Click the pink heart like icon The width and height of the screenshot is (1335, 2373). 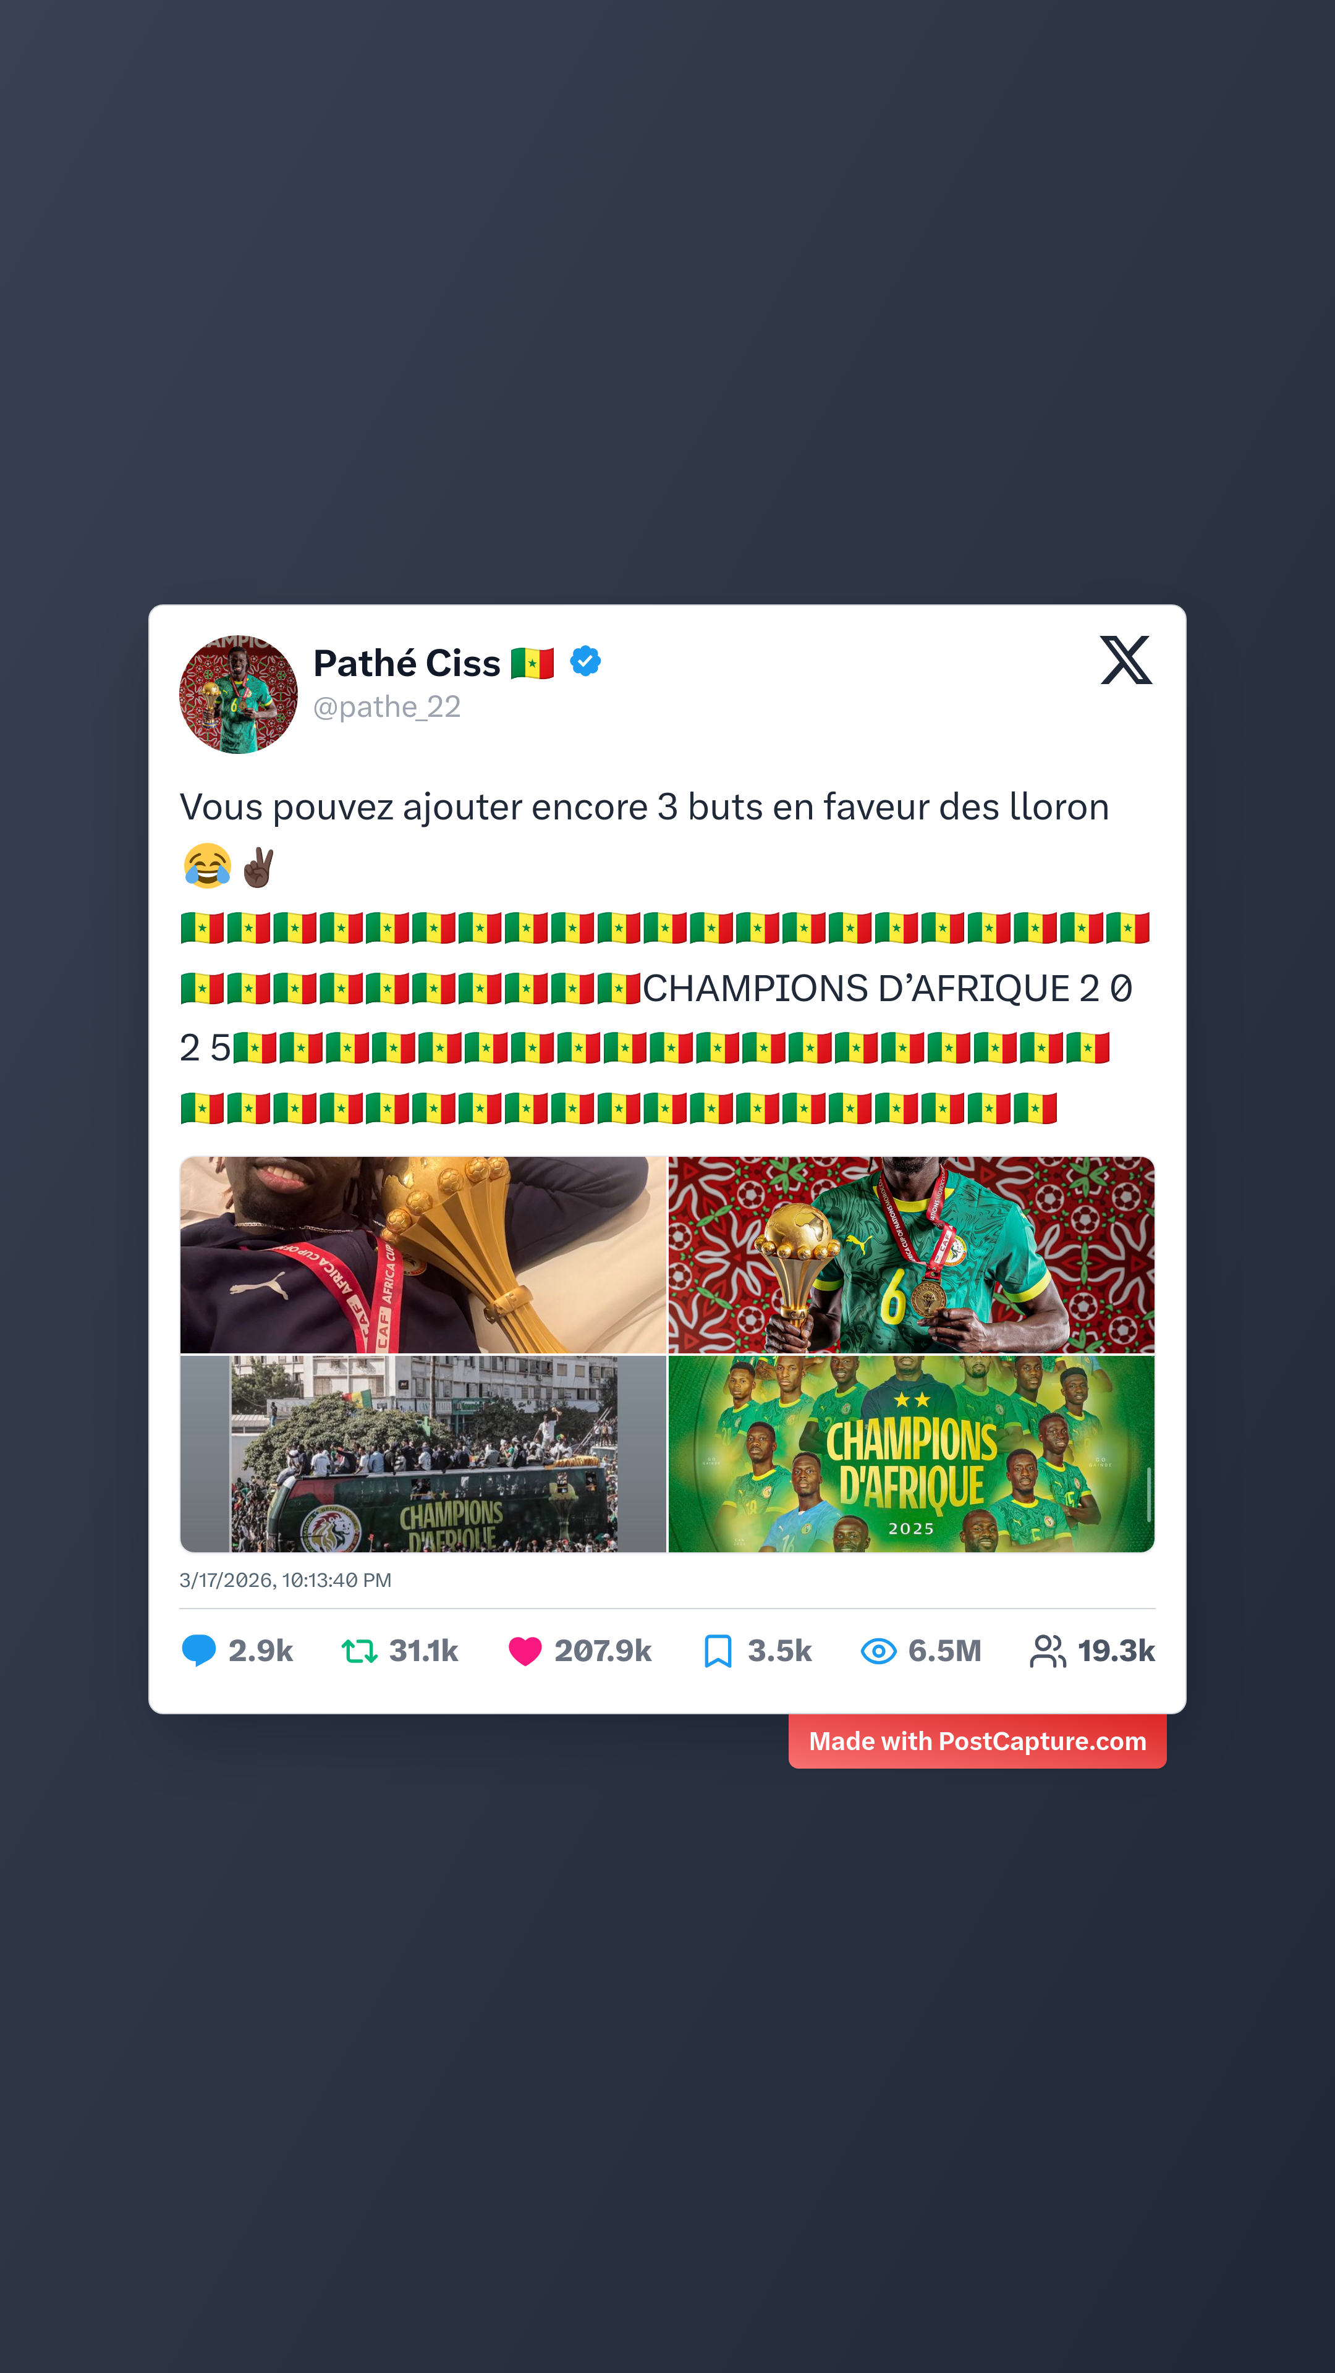[x=525, y=1651]
